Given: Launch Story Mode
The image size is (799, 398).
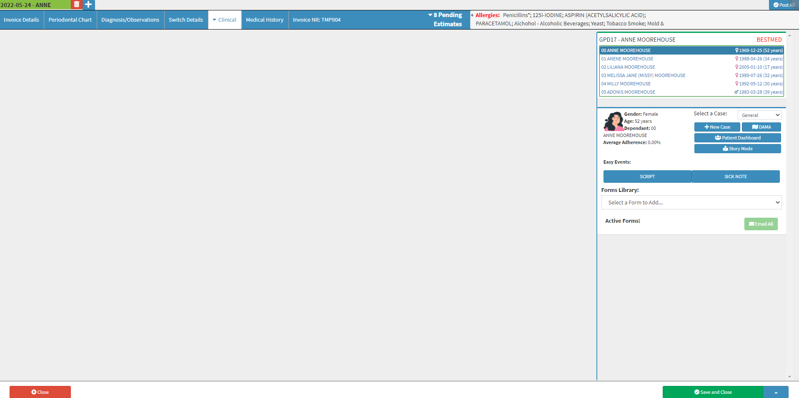Looking at the screenshot, I should pos(737,149).
